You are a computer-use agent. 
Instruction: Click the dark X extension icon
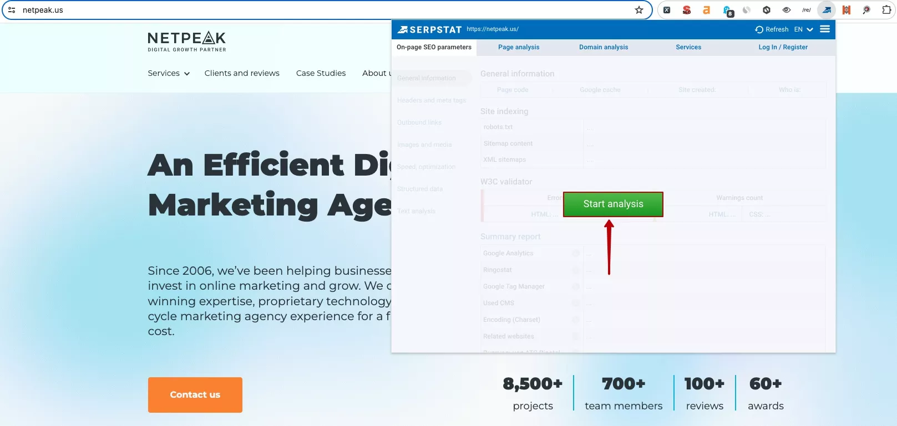tap(667, 10)
